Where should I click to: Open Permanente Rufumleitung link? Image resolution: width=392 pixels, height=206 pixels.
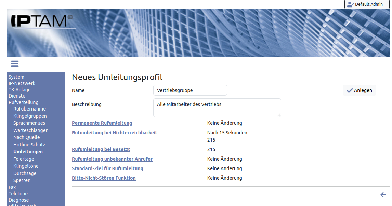point(102,123)
